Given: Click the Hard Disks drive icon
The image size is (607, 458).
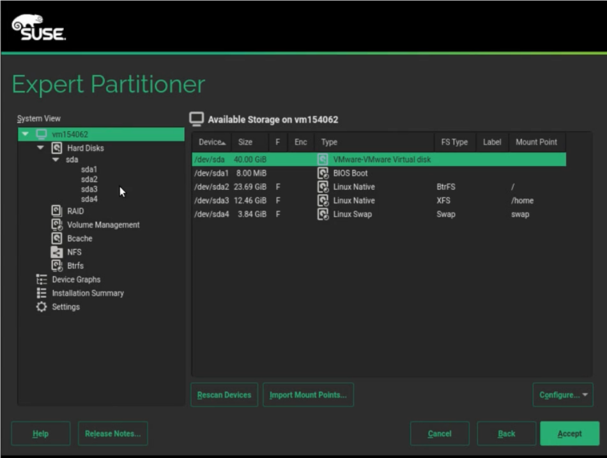Looking at the screenshot, I should pos(57,148).
